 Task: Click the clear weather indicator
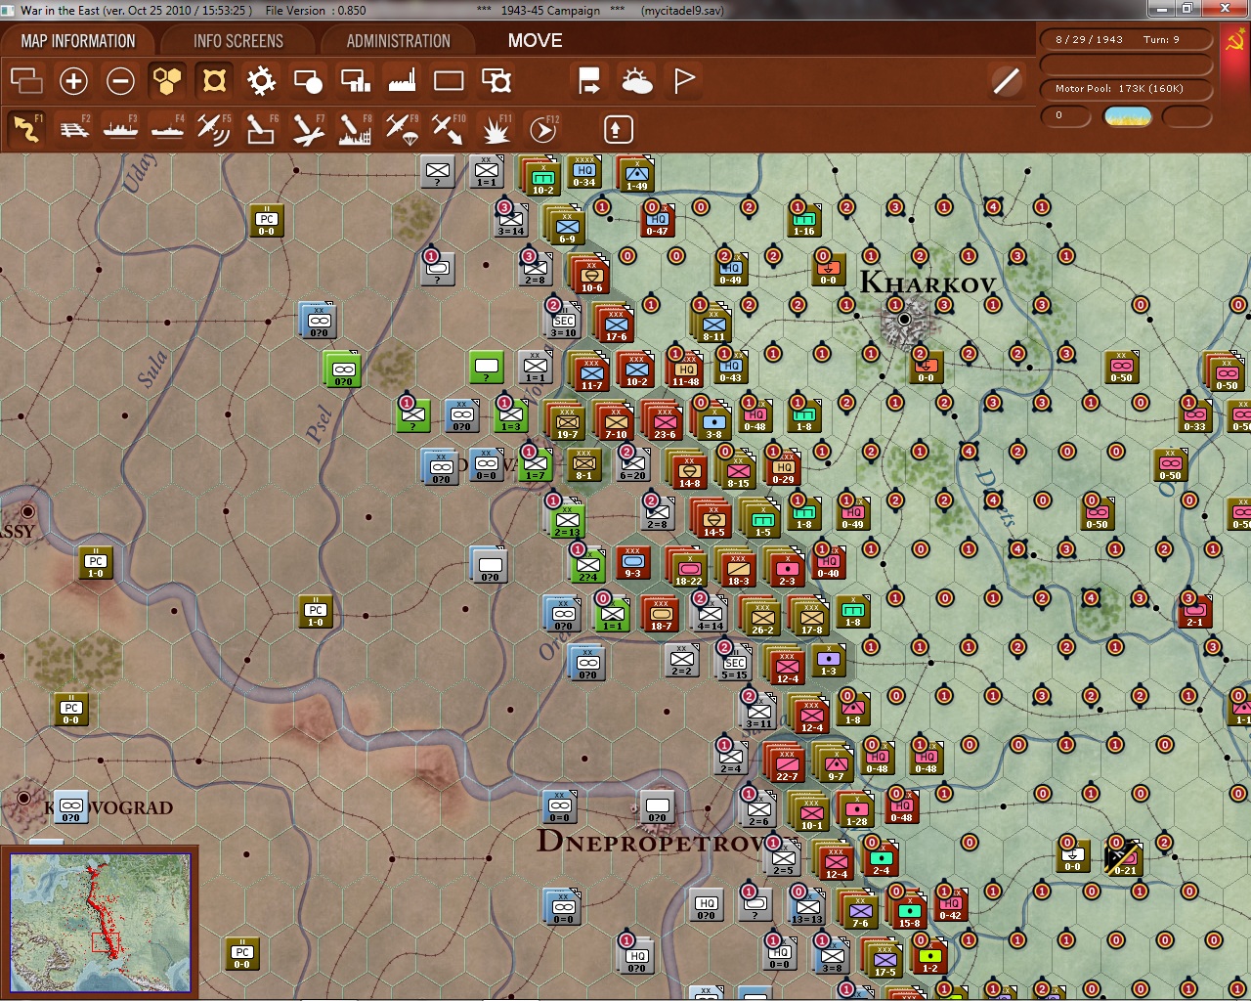(x=1127, y=116)
